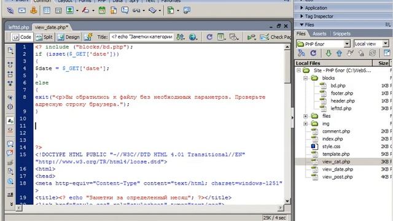Image resolution: width=393 pixels, height=221 pixels.
Task: Open the Assets tab
Action: [x=319, y=34]
